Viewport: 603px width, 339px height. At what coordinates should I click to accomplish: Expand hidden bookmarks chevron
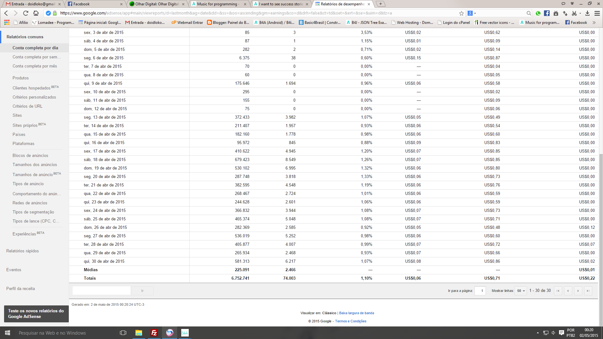(594, 23)
